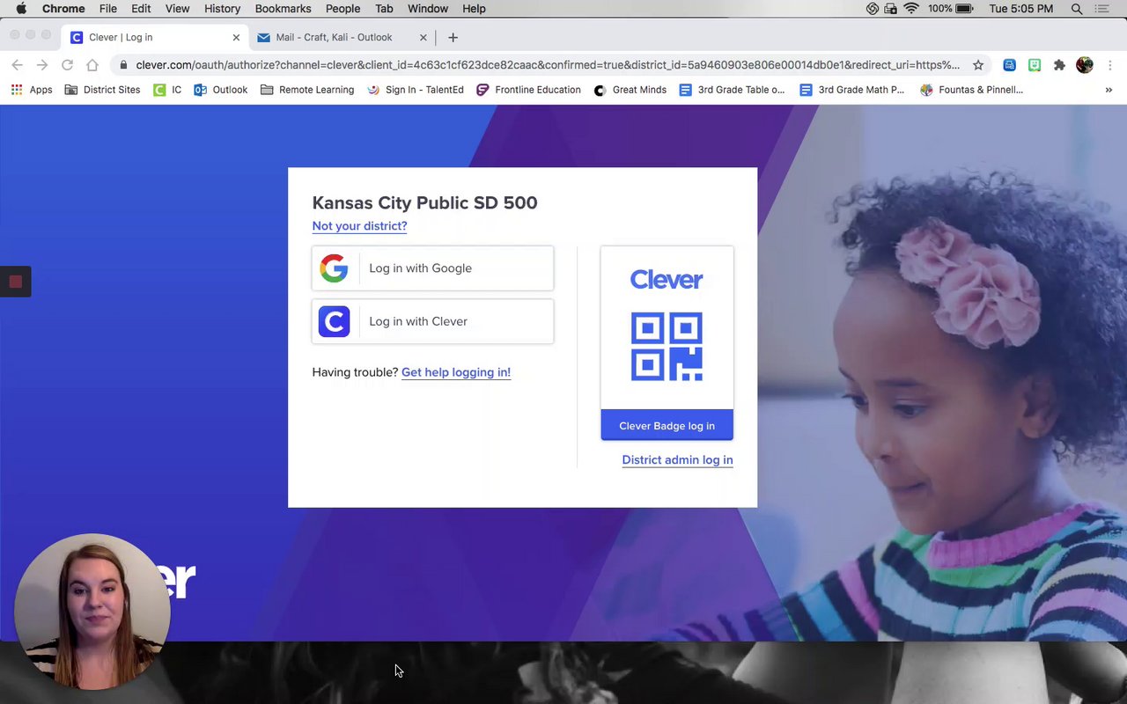Click the Clever QR code badge
Image resolution: width=1127 pixels, height=704 pixels.
coord(667,346)
